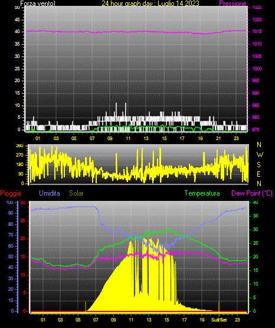Click the Pioggia legend label
Viewport: 275px width, 328px height.
pyautogui.click(x=11, y=193)
